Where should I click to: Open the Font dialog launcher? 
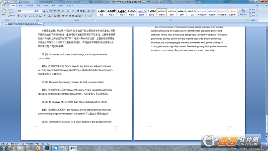[59, 20]
